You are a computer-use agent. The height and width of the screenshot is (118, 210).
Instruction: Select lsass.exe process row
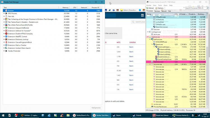[x=176, y=29]
